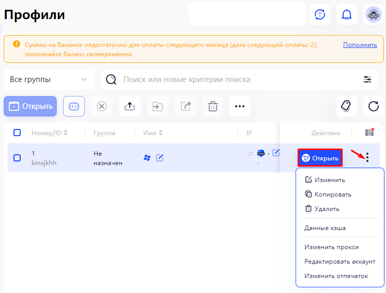The height and width of the screenshot is (293, 386).
Task: Click the three-dot row actions menu
Action: 367,157
